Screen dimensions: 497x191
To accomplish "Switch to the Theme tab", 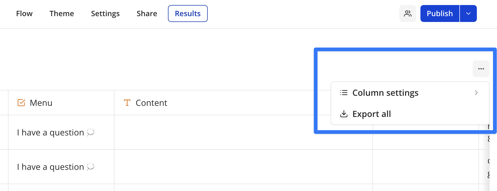I will tap(61, 13).
